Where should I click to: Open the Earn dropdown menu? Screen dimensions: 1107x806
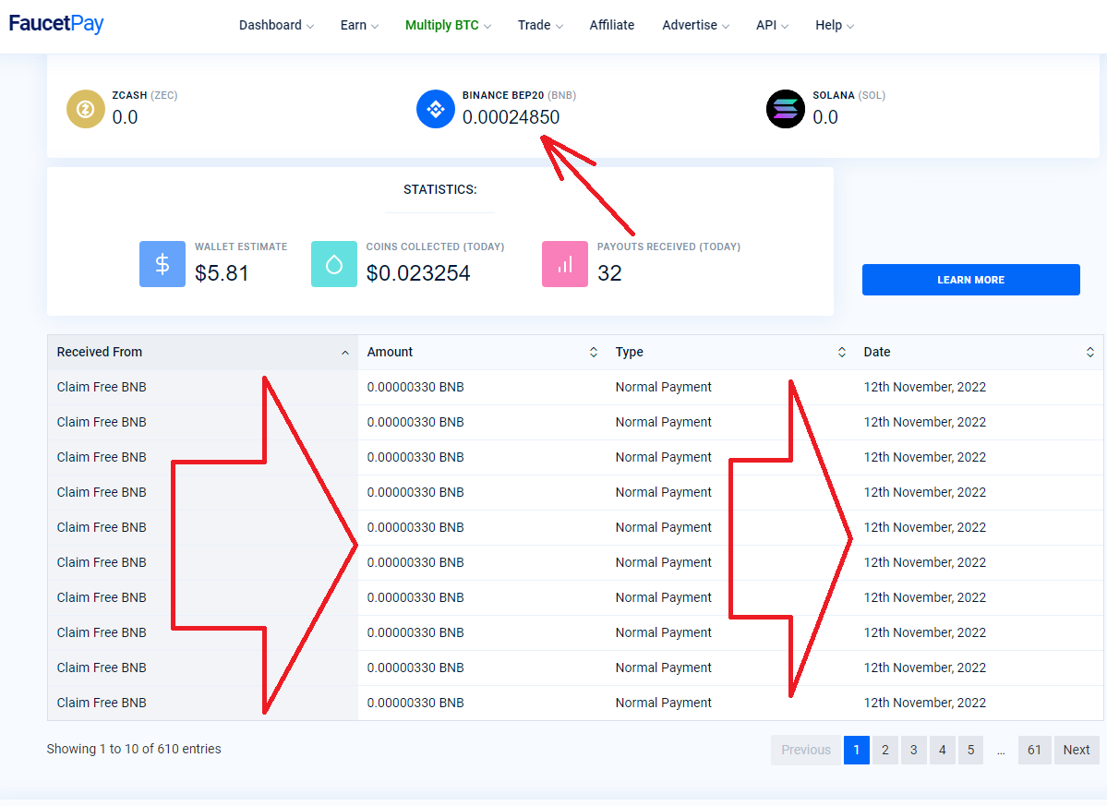coord(359,26)
